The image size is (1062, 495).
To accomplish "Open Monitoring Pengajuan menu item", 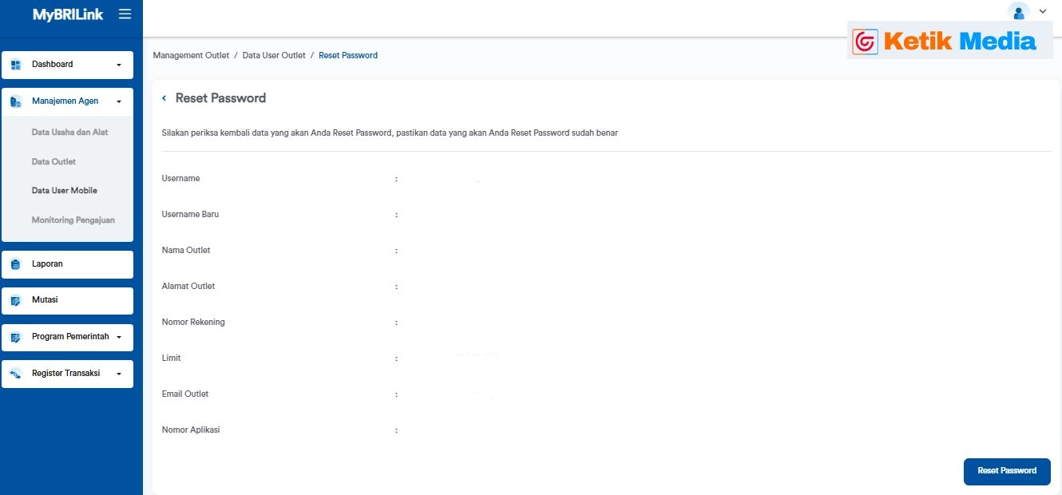I will pos(73,220).
